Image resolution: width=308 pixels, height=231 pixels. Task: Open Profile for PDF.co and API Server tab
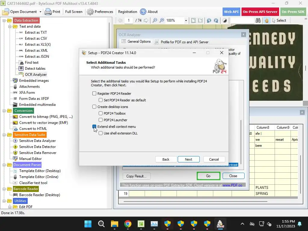pyautogui.click(x=182, y=42)
